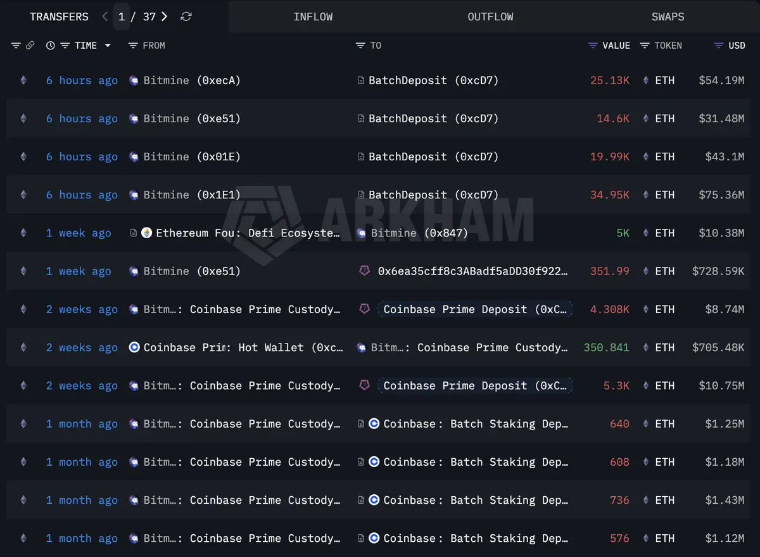The image size is (760, 557).
Task: Select the $1.43M USD amount
Action: [x=725, y=500]
